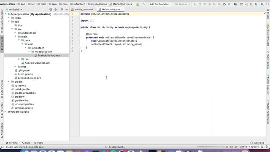The height and width of the screenshot is (152, 270).
Task: Open the Event Log
Action: click(x=257, y=143)
